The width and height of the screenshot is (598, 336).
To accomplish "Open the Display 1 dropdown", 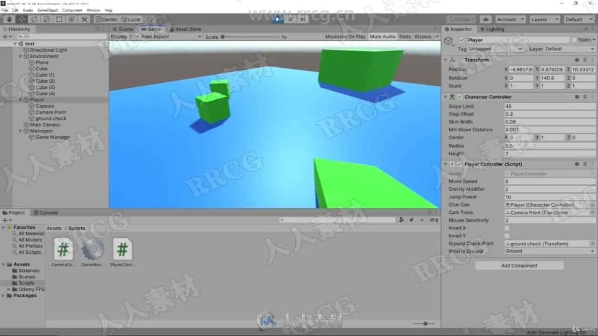I will (123, 36).
